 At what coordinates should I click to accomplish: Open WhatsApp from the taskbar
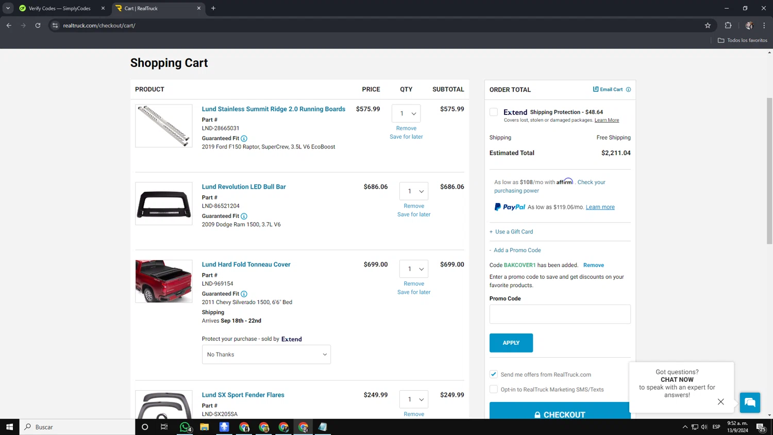(185, 427)
